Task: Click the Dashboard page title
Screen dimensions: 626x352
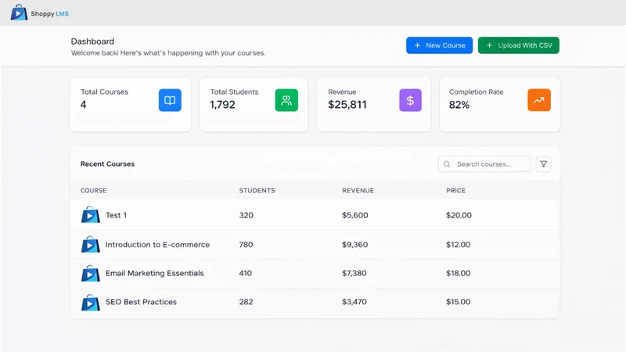Action: [x=92, y=41]
